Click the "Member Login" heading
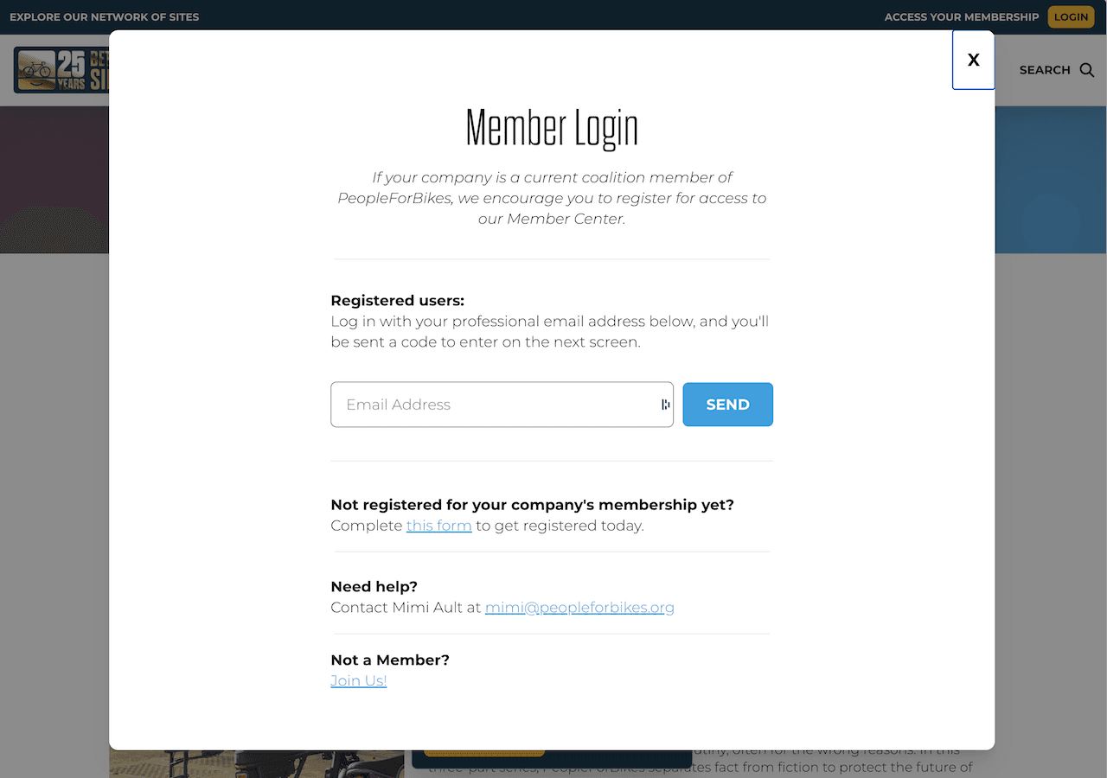 [552, 128]
